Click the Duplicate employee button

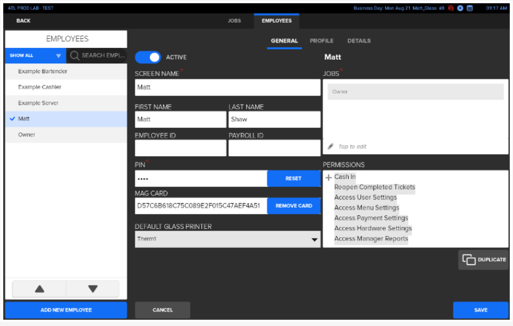point(483,260)
